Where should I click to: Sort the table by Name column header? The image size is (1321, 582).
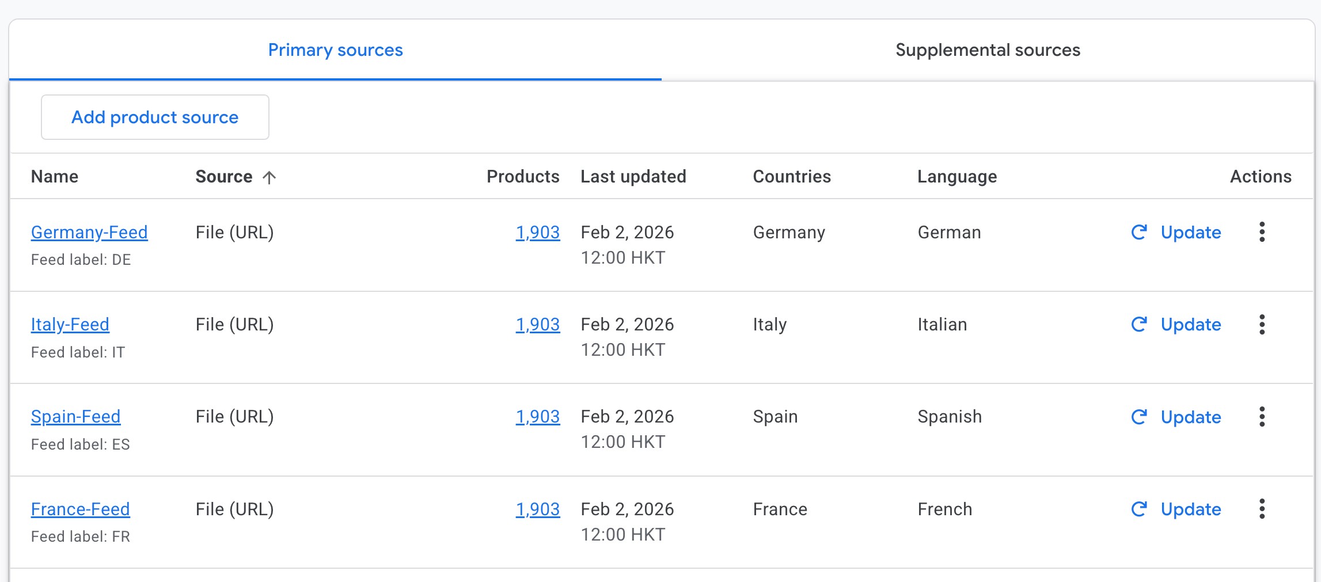(x=55, y=177)
